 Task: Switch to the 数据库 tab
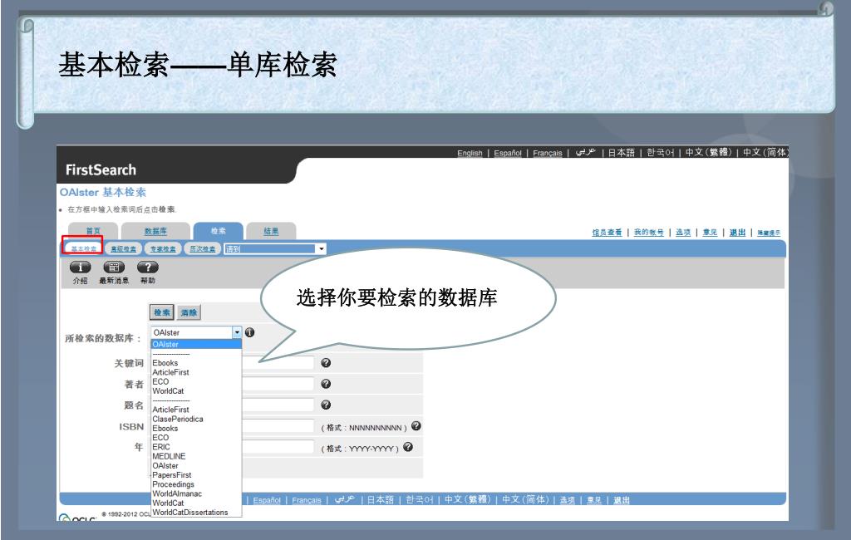[x=155, y=231]
